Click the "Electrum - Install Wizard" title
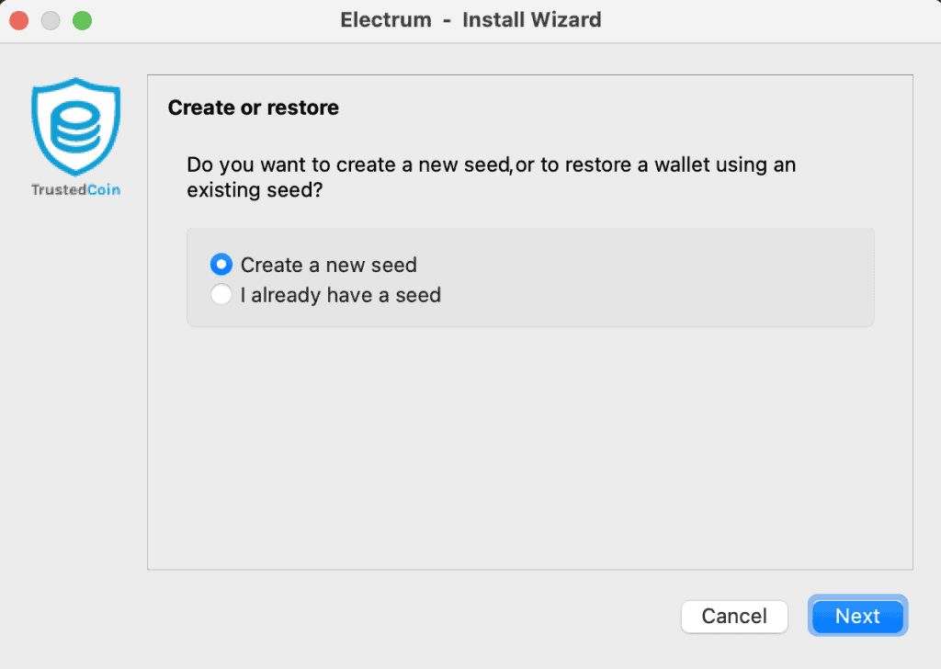 (470, 19)
